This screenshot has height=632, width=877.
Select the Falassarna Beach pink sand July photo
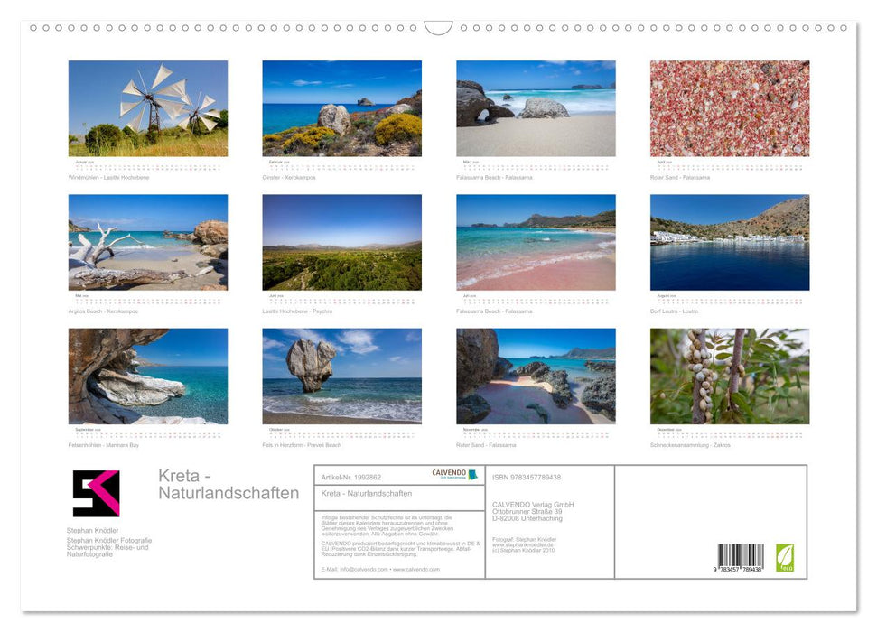point(535,240)
